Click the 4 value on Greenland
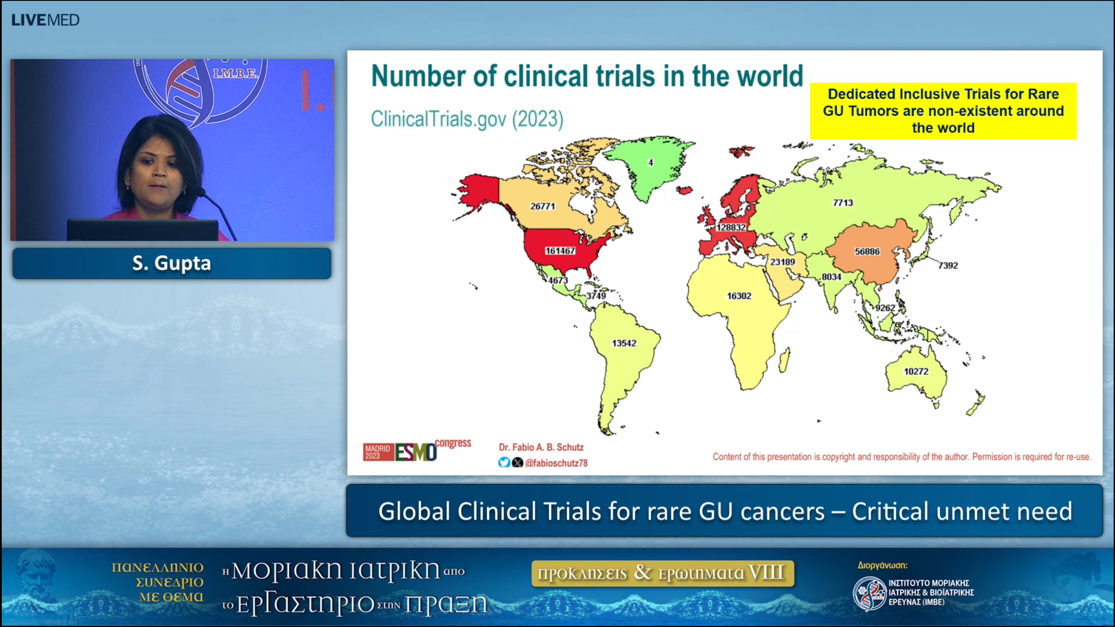The height and width of the screenshot is (627, 1115). coord(650,162)
